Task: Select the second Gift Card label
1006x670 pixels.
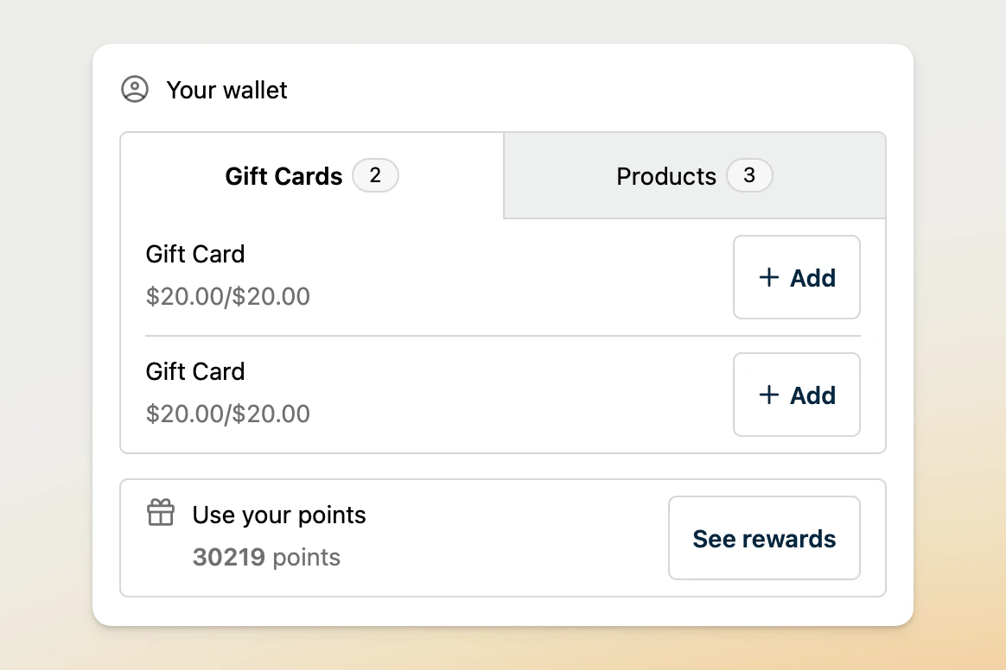Action: 195,371
